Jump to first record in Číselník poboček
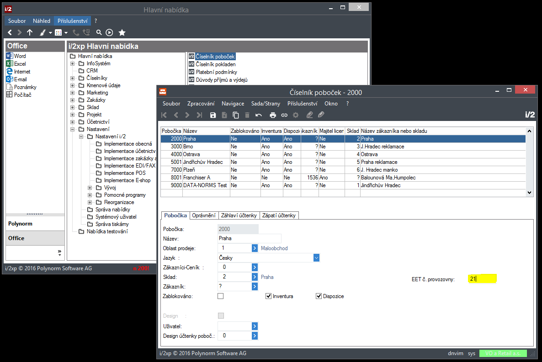 [x=164, y=115]
